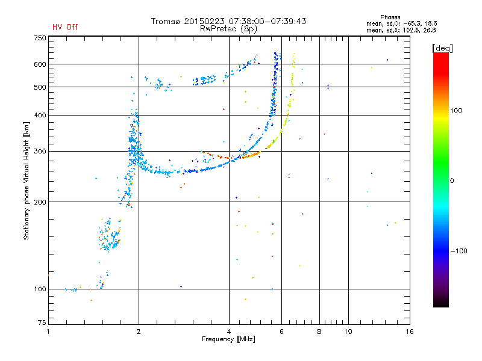Image resolution: width=482 pixels, height=361 pixels.
Task: Click x-axis tick label '10'
Action: click(x=348, y=332)
